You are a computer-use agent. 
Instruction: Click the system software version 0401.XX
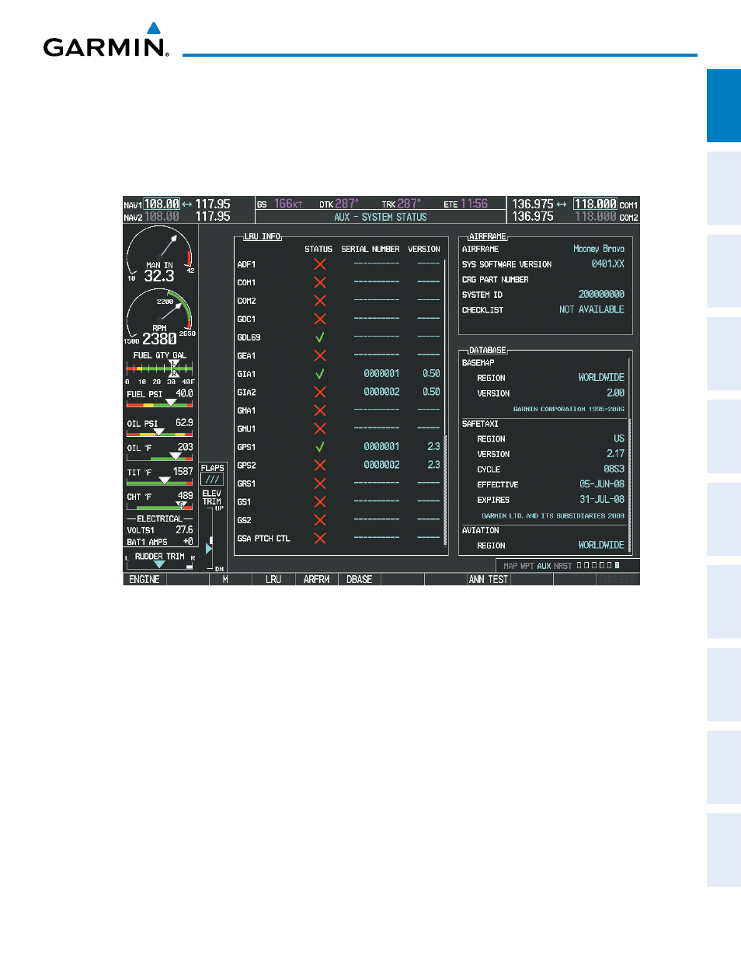pyautogui.click(x=608, y=264)
